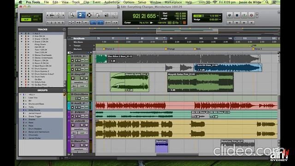Open the Edit window toolbar menu arrow
The height and width of the screenshot is (166, 295).
click(278, 12)
